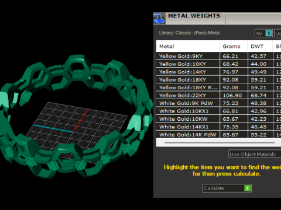This screenshot has height=210, width=281.
Task: Click the Grams column header
Action: click(x=234, y=46)
